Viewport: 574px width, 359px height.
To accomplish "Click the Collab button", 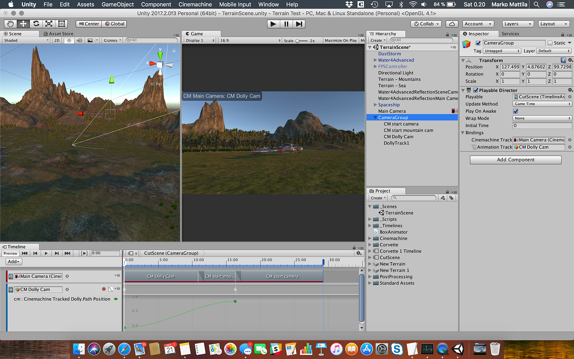I will (426, 24).
